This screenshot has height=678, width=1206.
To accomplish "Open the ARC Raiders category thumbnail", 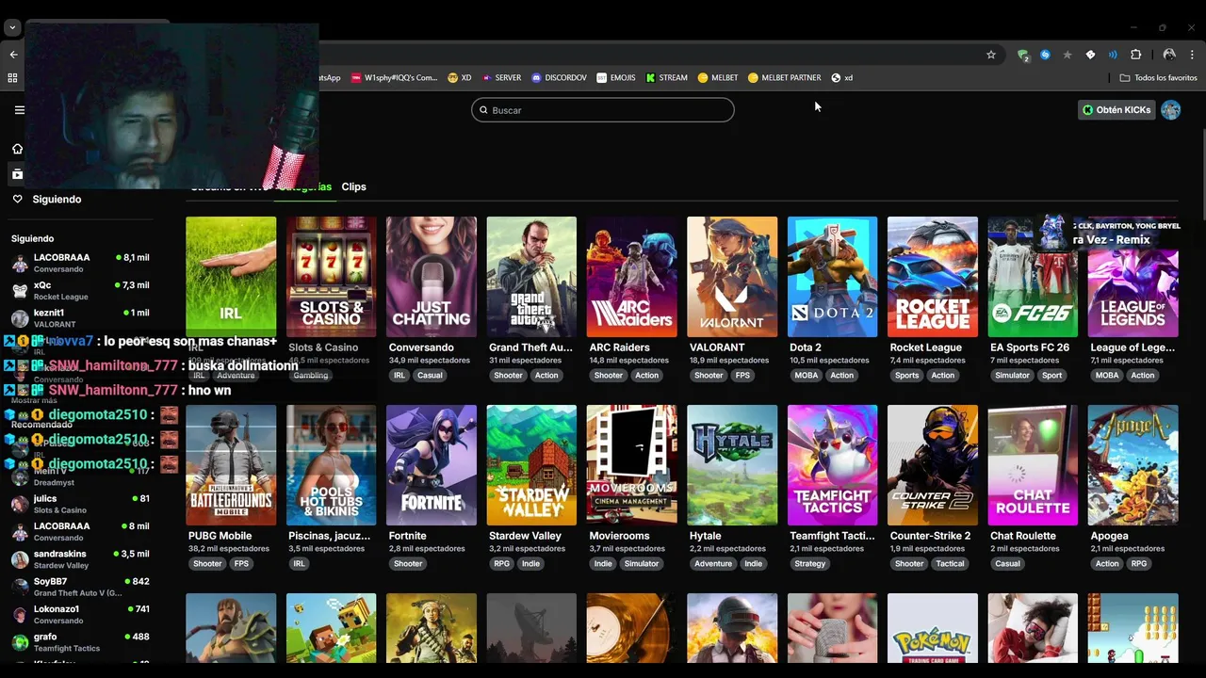I will (x=631, y=277).
